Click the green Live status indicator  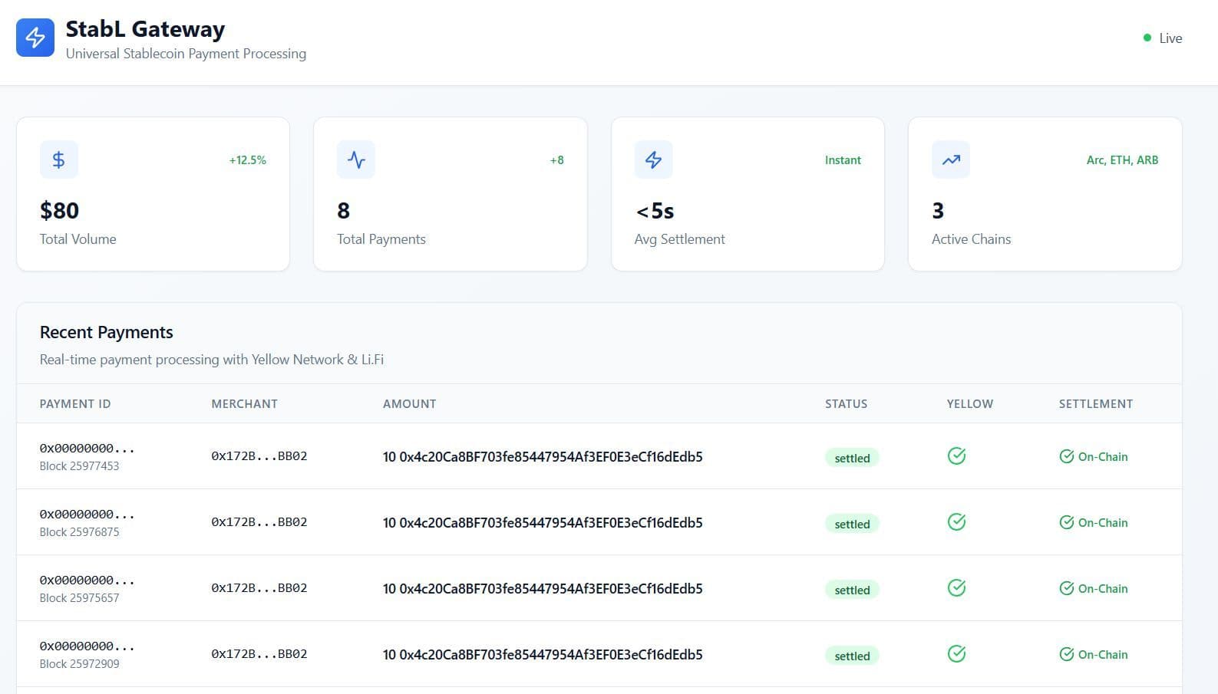tap(1162, 38)
